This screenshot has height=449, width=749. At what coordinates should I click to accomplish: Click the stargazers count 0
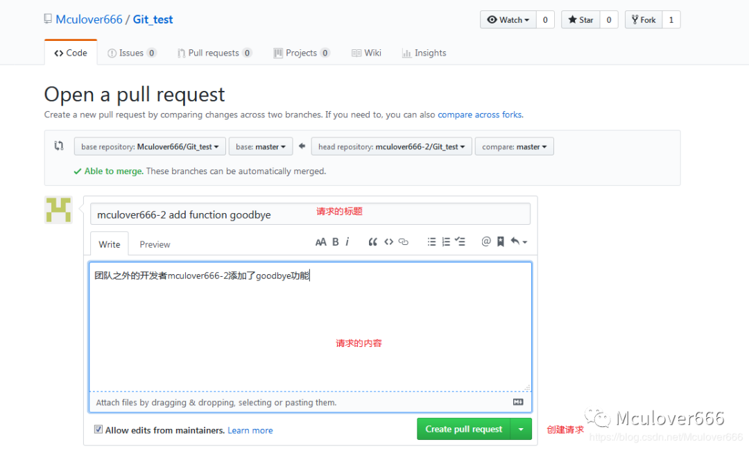click(x=609, y=19)
